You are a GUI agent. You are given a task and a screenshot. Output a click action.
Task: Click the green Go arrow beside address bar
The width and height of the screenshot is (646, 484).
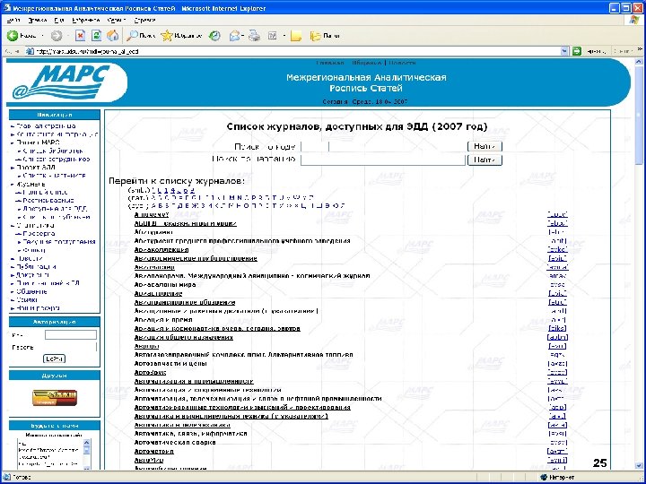click(x=577, y=51)
